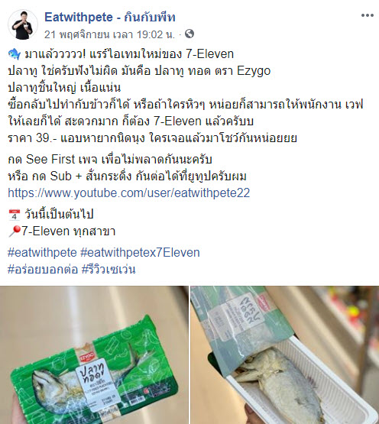Screen dimensions: 379x424
Task: Open the opened fish tray photo
Action: pos(285,354)
